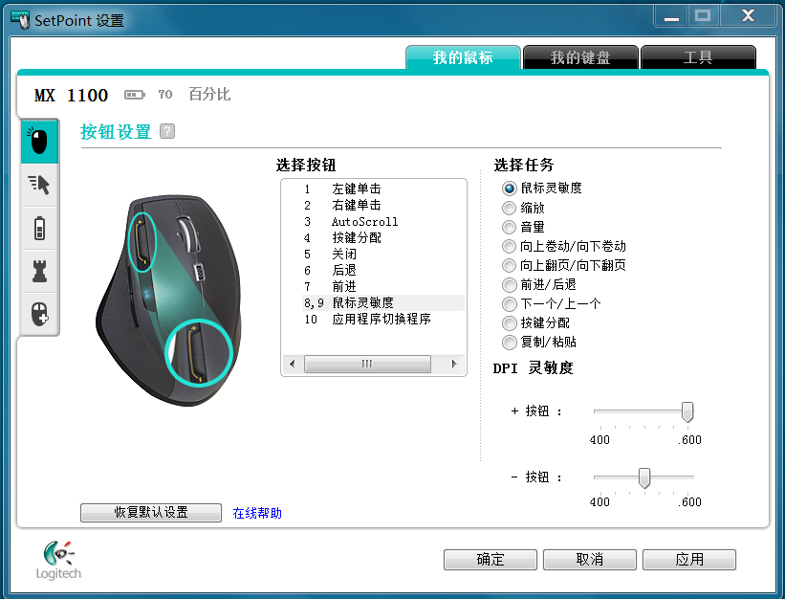
Task: Close the SetPoint window
Action: pyautogui.click(x=748, y=16)
